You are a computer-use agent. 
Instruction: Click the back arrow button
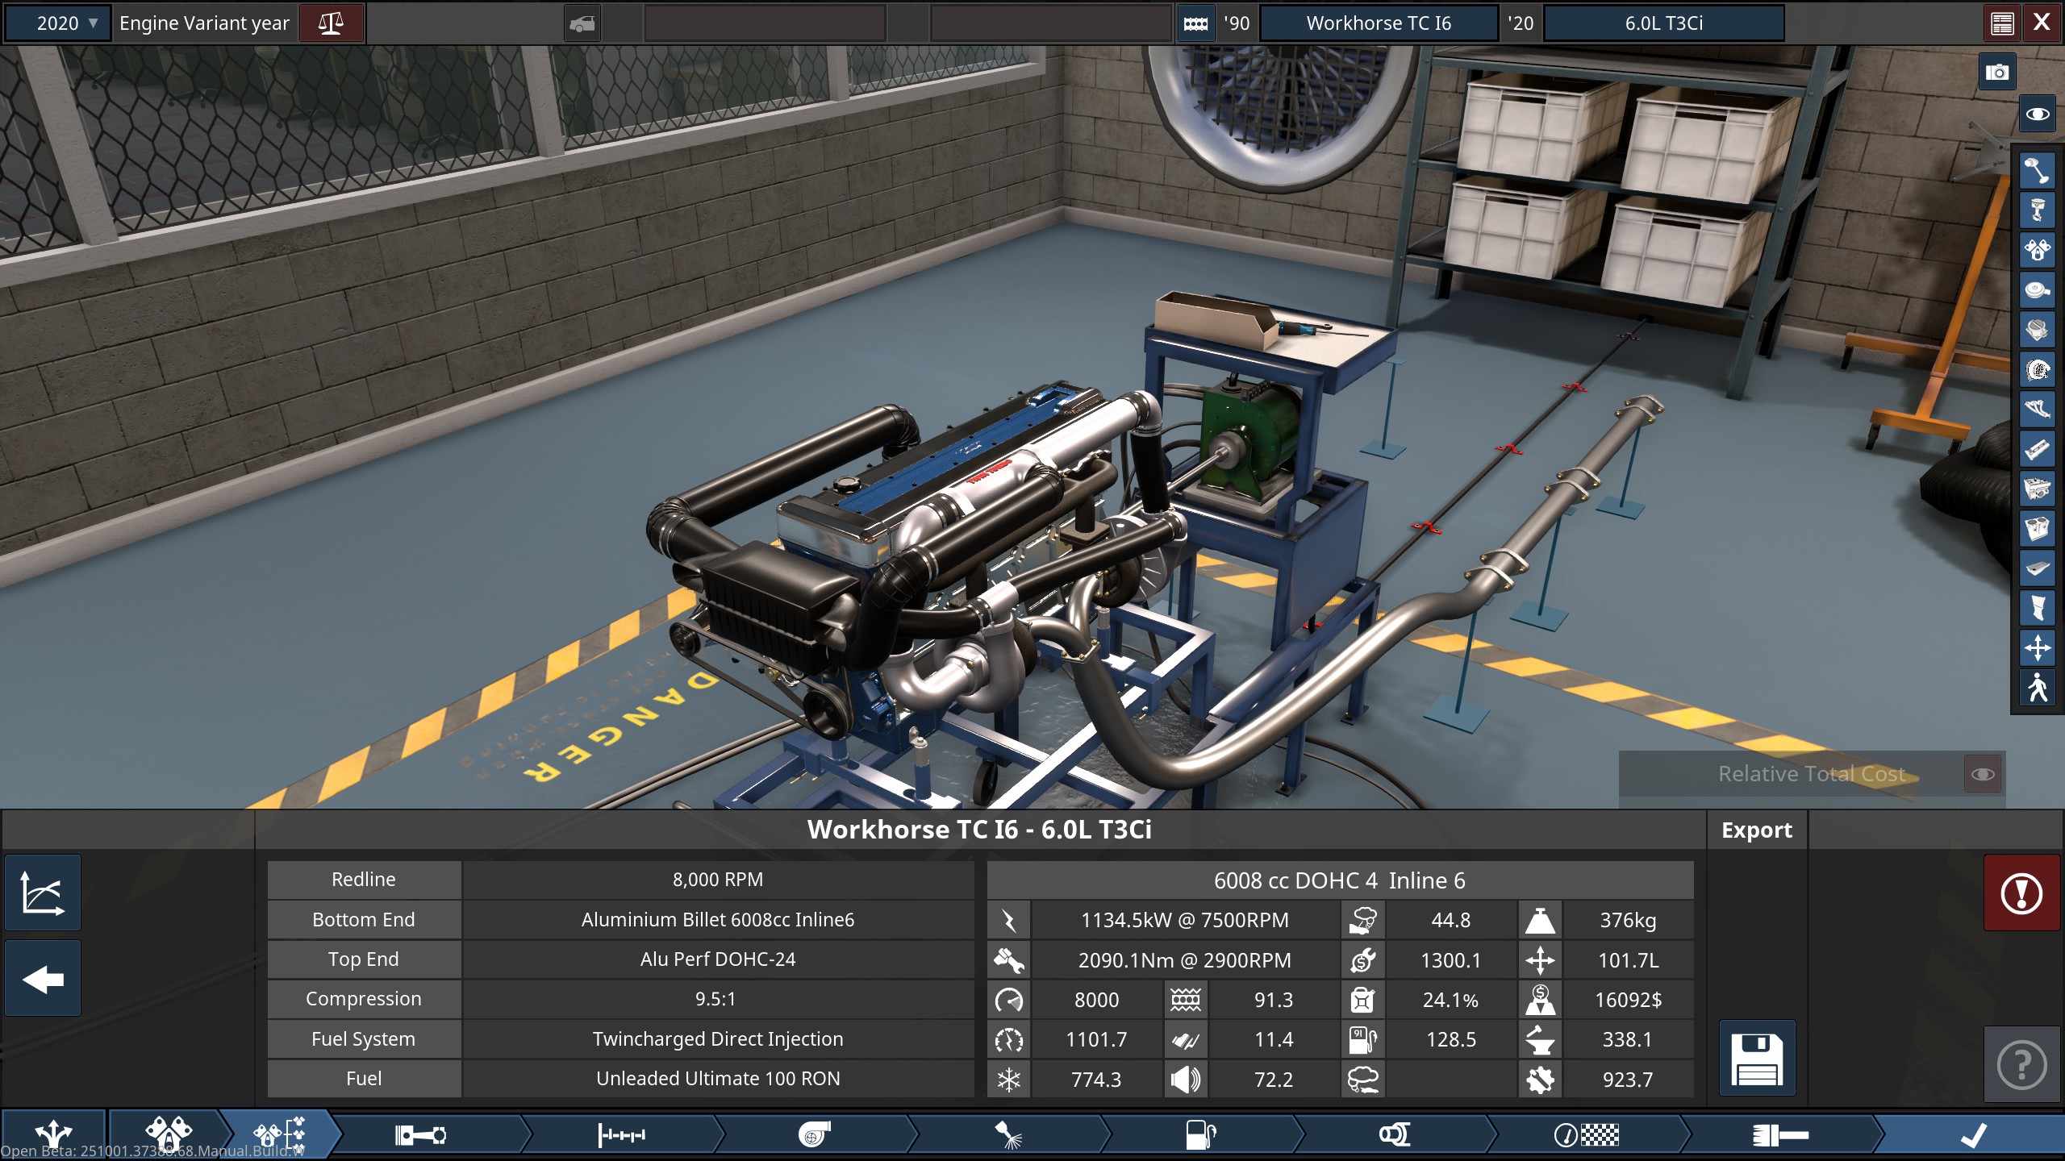click(x=43, y=979)
